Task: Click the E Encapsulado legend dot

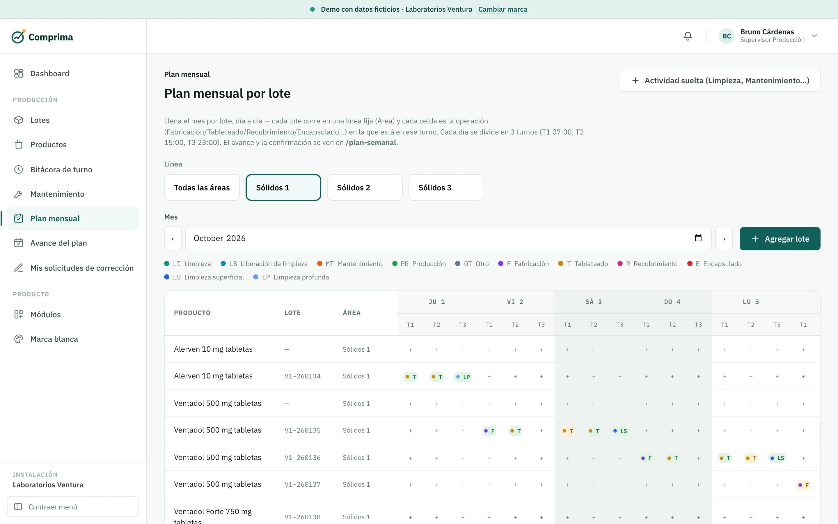Action: 689,263
